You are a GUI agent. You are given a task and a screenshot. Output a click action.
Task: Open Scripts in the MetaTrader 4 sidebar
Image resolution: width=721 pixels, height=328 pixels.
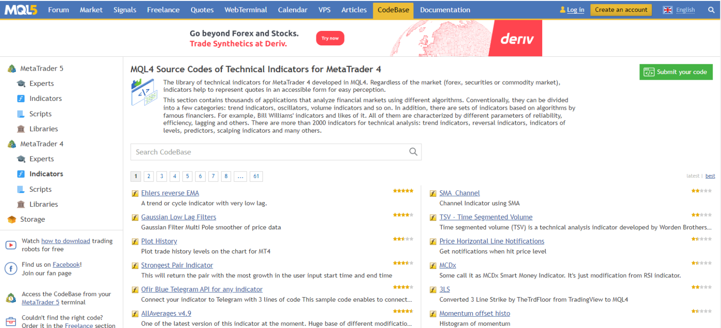[x=40, y=189]
